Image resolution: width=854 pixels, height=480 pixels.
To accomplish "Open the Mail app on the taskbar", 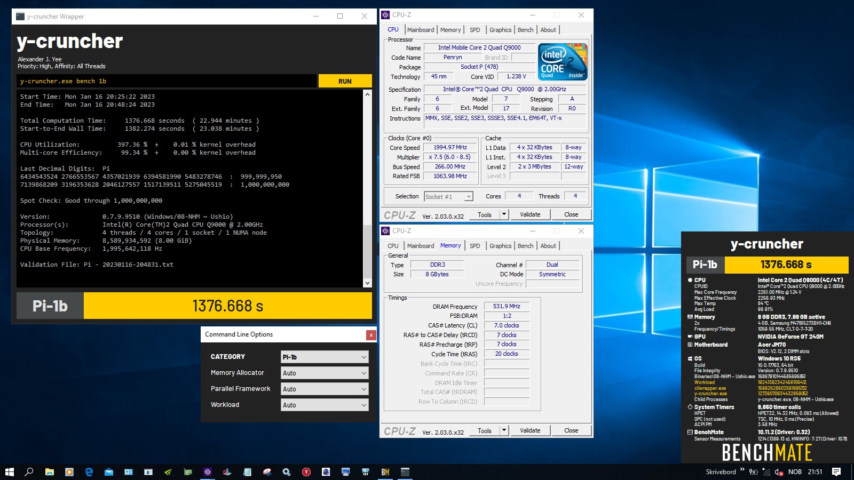I will click(x=108, y=472).
